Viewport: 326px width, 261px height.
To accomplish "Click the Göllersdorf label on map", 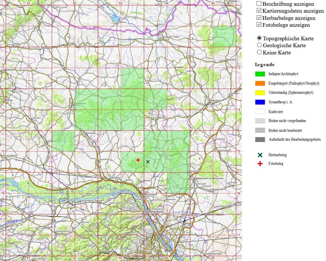I will 91,133.
